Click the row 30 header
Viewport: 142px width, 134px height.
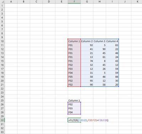click(x=2, y=120)
